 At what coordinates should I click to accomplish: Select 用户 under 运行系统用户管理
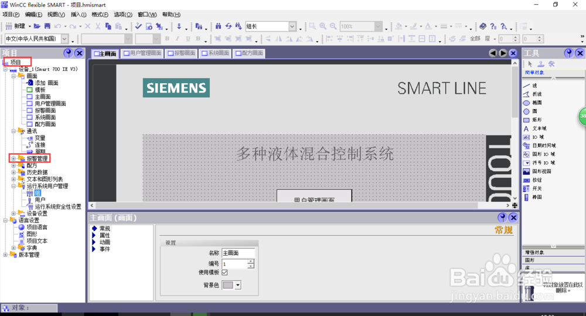tap(40, 200)
